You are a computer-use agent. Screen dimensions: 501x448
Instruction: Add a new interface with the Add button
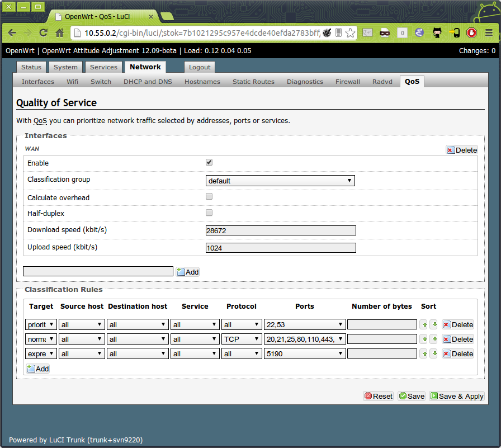(187, 272)
